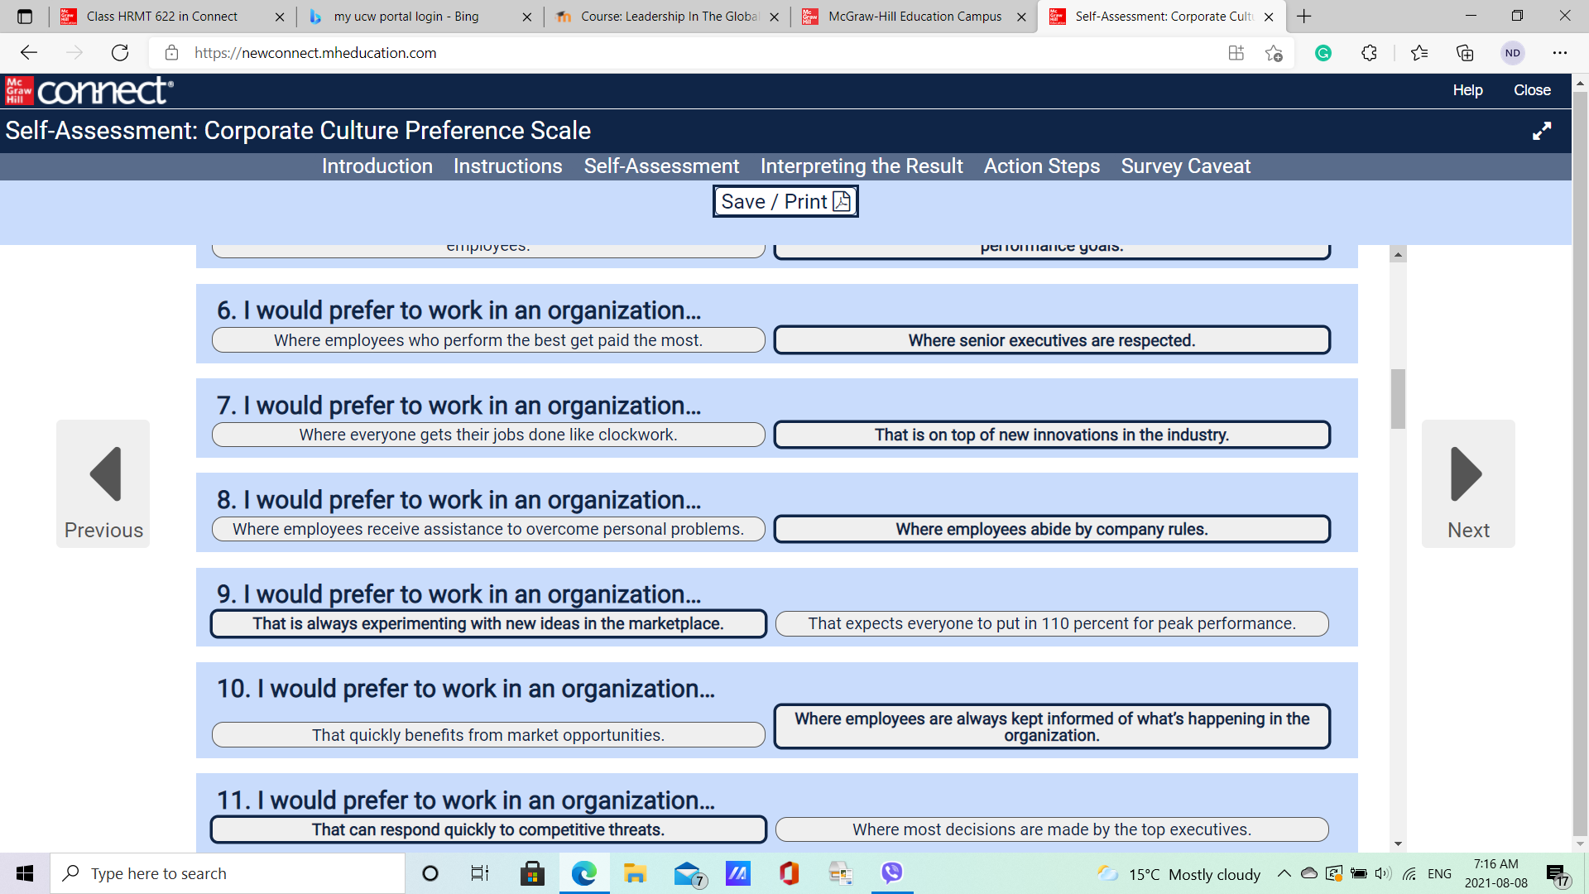
Task: Go to Self-Assessment section
Action: 661,166
